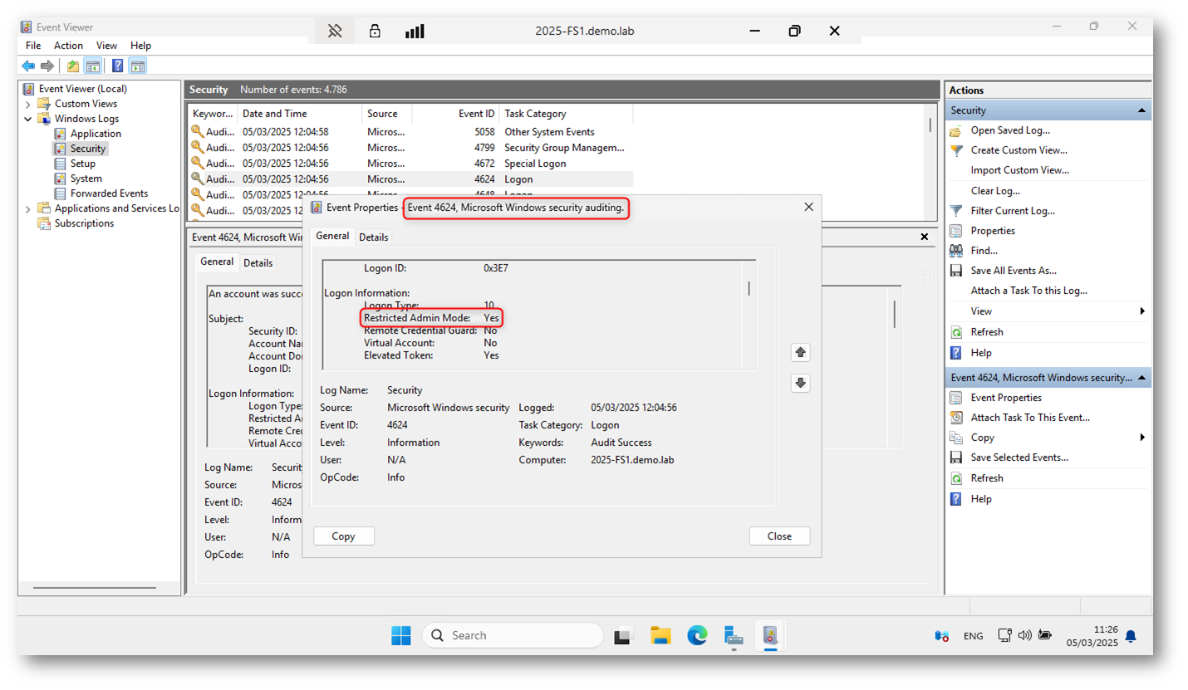
Task: Toggle Show/Hide Console Tree toolbar icon
Action: [93, 66]
